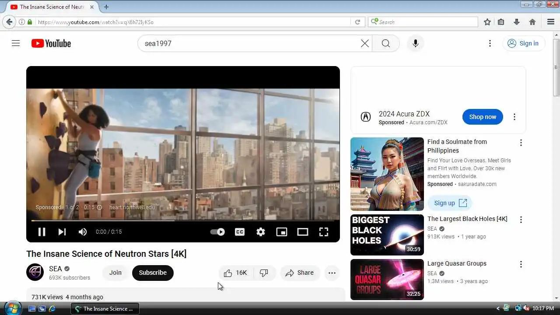The width and height of the screenshot is (560, 315).
Task: Go to YouTube home via logo
Action: 51,43
